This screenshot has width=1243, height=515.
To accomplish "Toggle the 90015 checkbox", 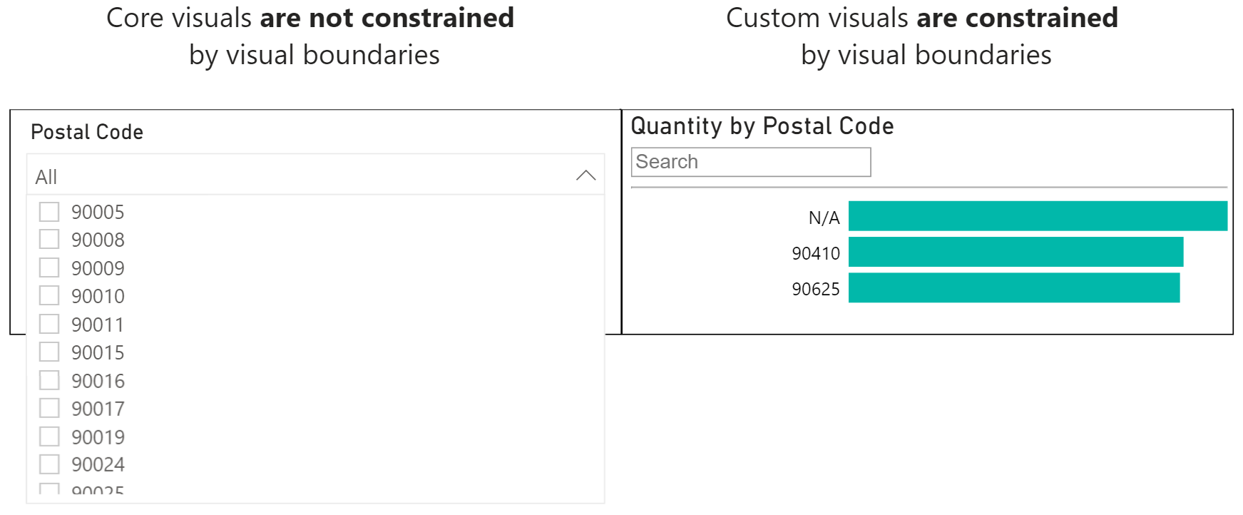I will [49, 352].
